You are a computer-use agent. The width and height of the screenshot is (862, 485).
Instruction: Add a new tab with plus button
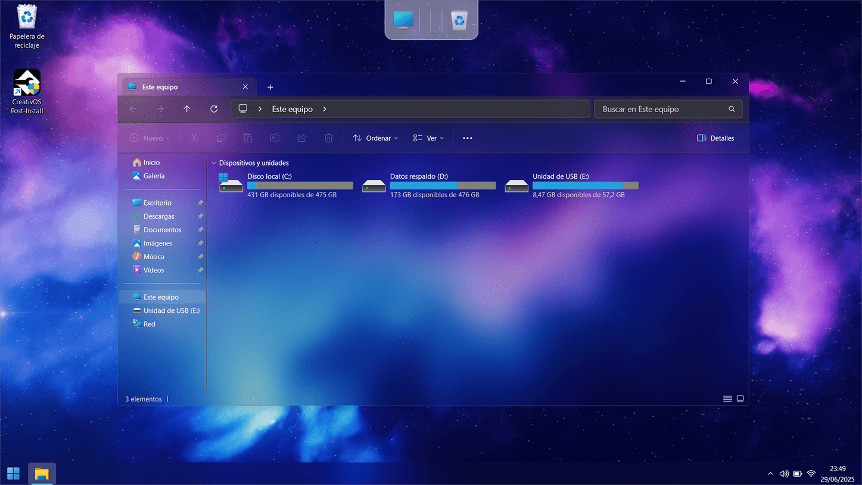[270, 87]
